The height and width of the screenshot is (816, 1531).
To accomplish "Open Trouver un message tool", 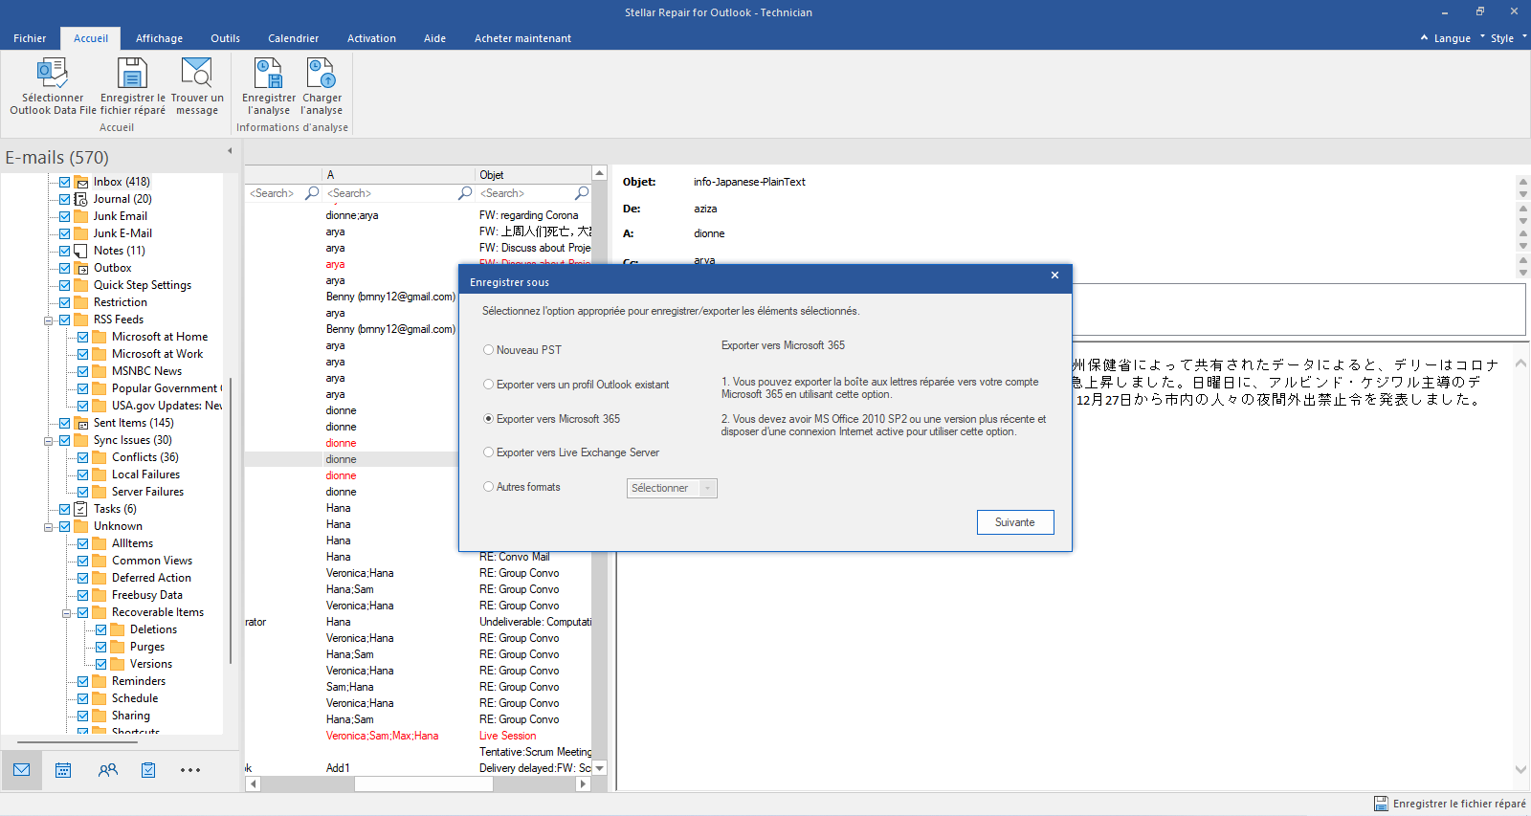I will [196, 73].
